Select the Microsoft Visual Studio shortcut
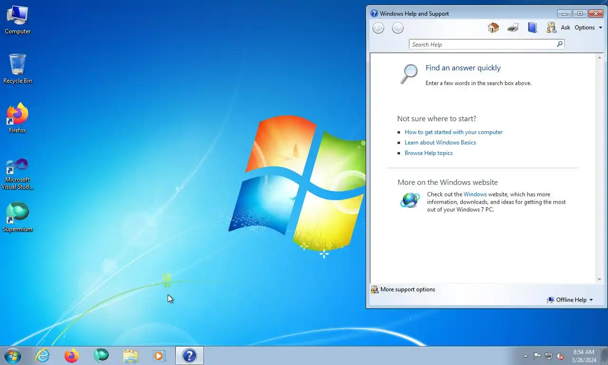608x365 pixels. [x=18, y=173]
